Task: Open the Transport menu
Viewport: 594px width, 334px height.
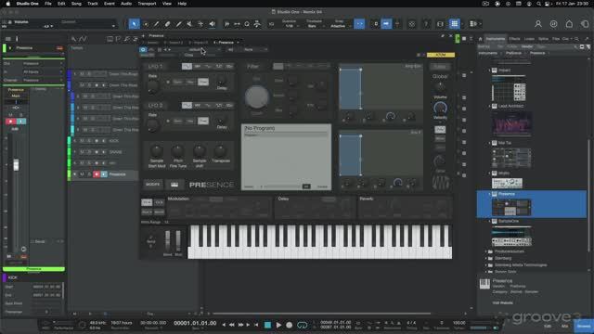Action: (x=147, y=4)
